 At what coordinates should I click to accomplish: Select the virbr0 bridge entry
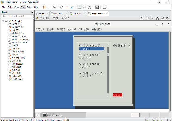point(87,76)
